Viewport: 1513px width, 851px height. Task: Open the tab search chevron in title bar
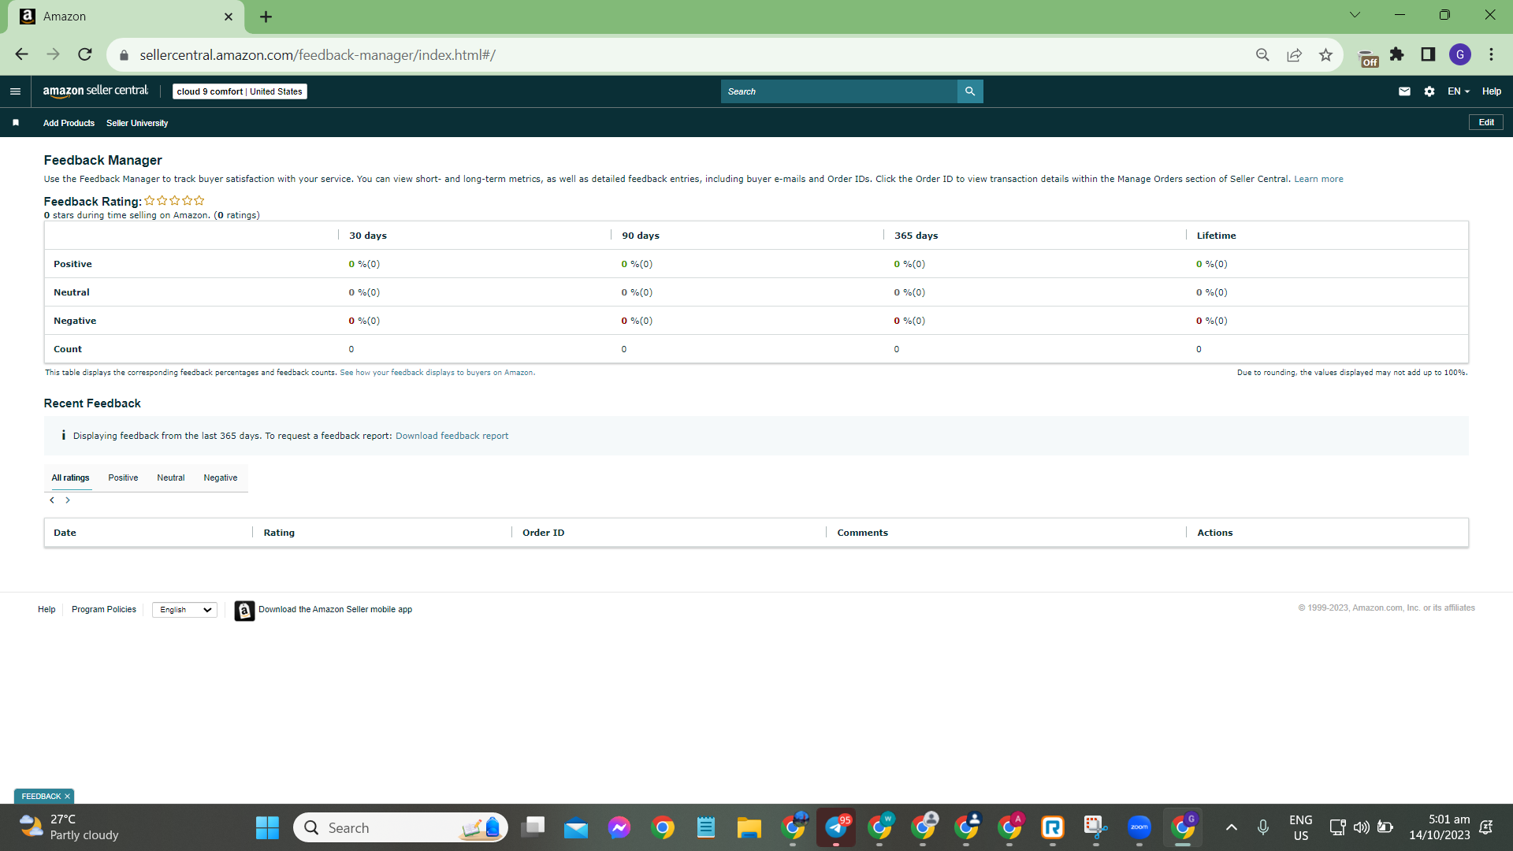click(x=1355, y=15)
